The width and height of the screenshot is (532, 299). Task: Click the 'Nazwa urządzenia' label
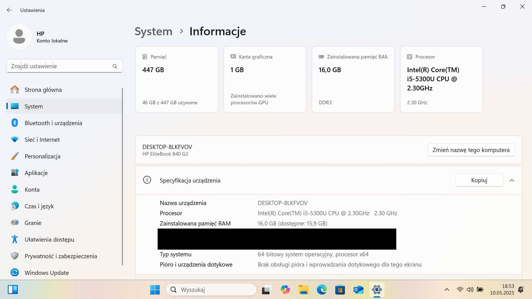coord(183,203)
